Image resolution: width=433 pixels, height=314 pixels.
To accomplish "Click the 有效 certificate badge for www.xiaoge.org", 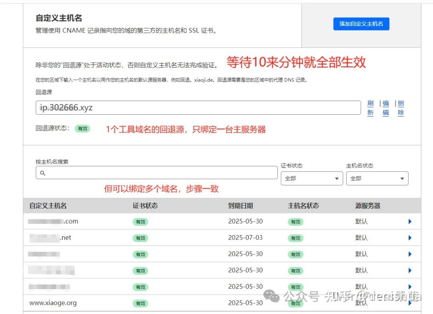I will [x=140, y=303].
